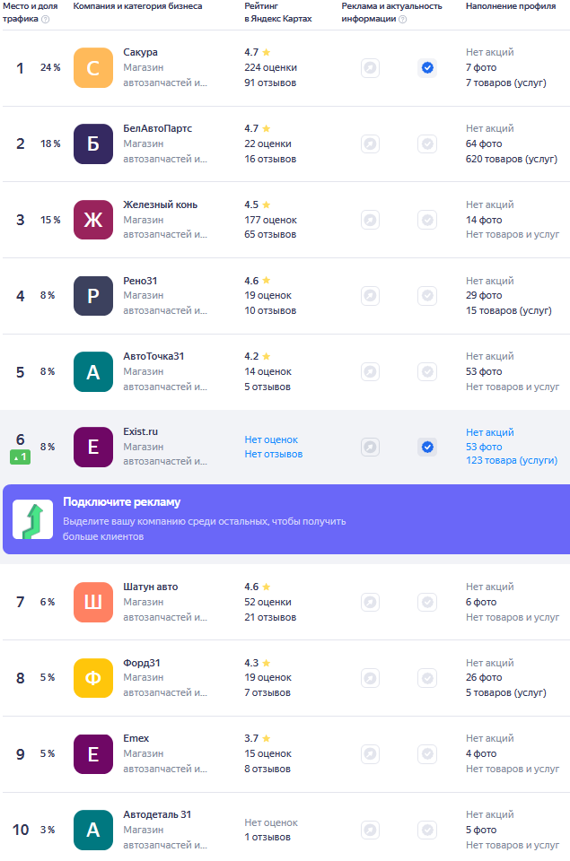This screenshot has height=861, width=570.
Task: Open Emex company name entry
Action: pos(136,738)
